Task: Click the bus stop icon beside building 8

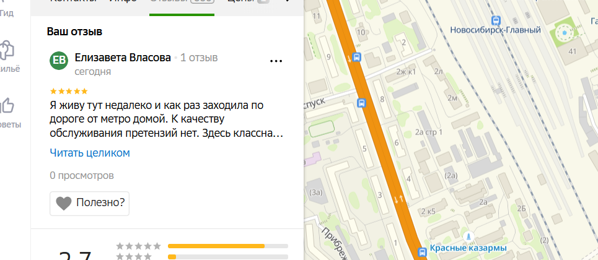Action: coord(361,103)
